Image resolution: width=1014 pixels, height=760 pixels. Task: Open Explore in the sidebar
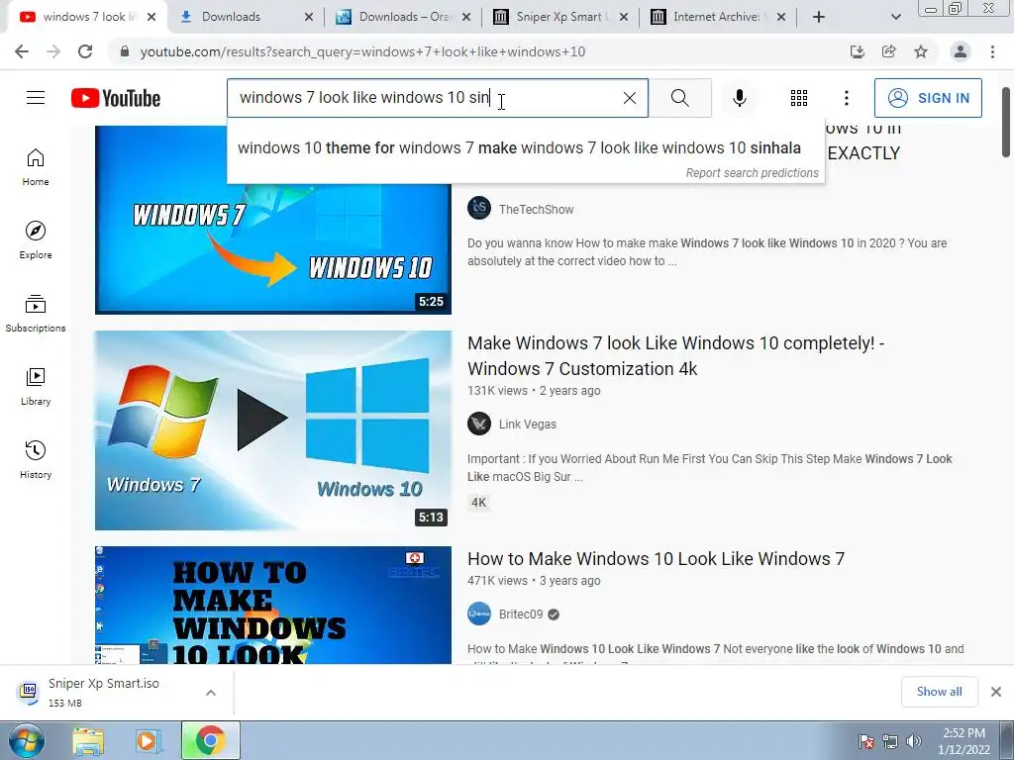pyautogui.click(x=36, y=240)
